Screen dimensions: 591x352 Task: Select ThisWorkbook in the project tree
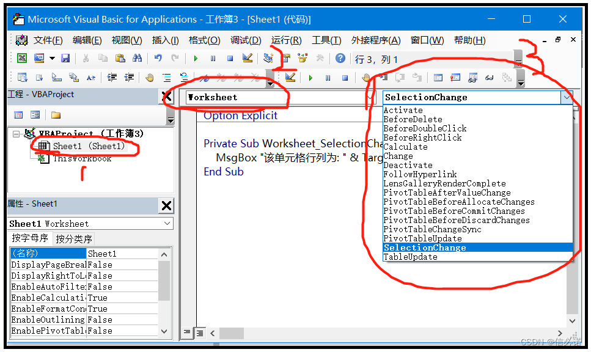coord(82,158)
